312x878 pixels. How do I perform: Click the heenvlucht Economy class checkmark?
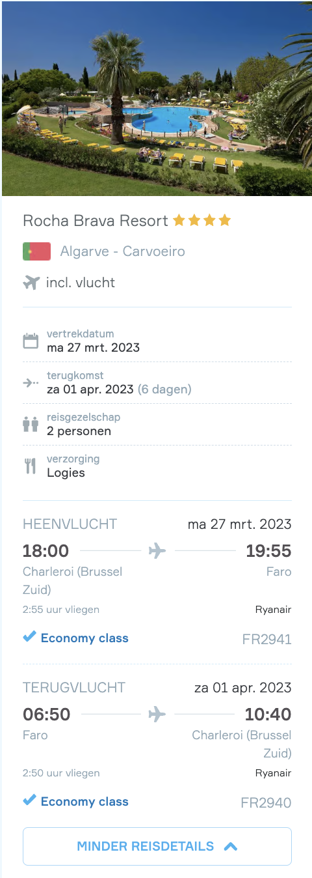pyautogui.click(x=29, y=638)
